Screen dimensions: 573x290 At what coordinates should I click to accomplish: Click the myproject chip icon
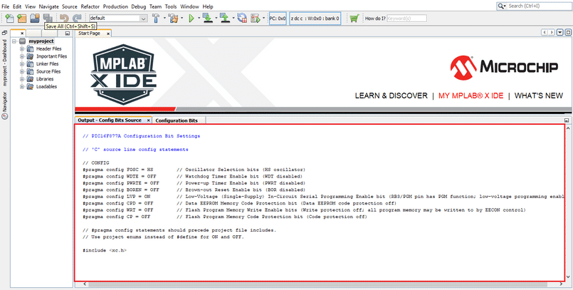coord(23,41)
